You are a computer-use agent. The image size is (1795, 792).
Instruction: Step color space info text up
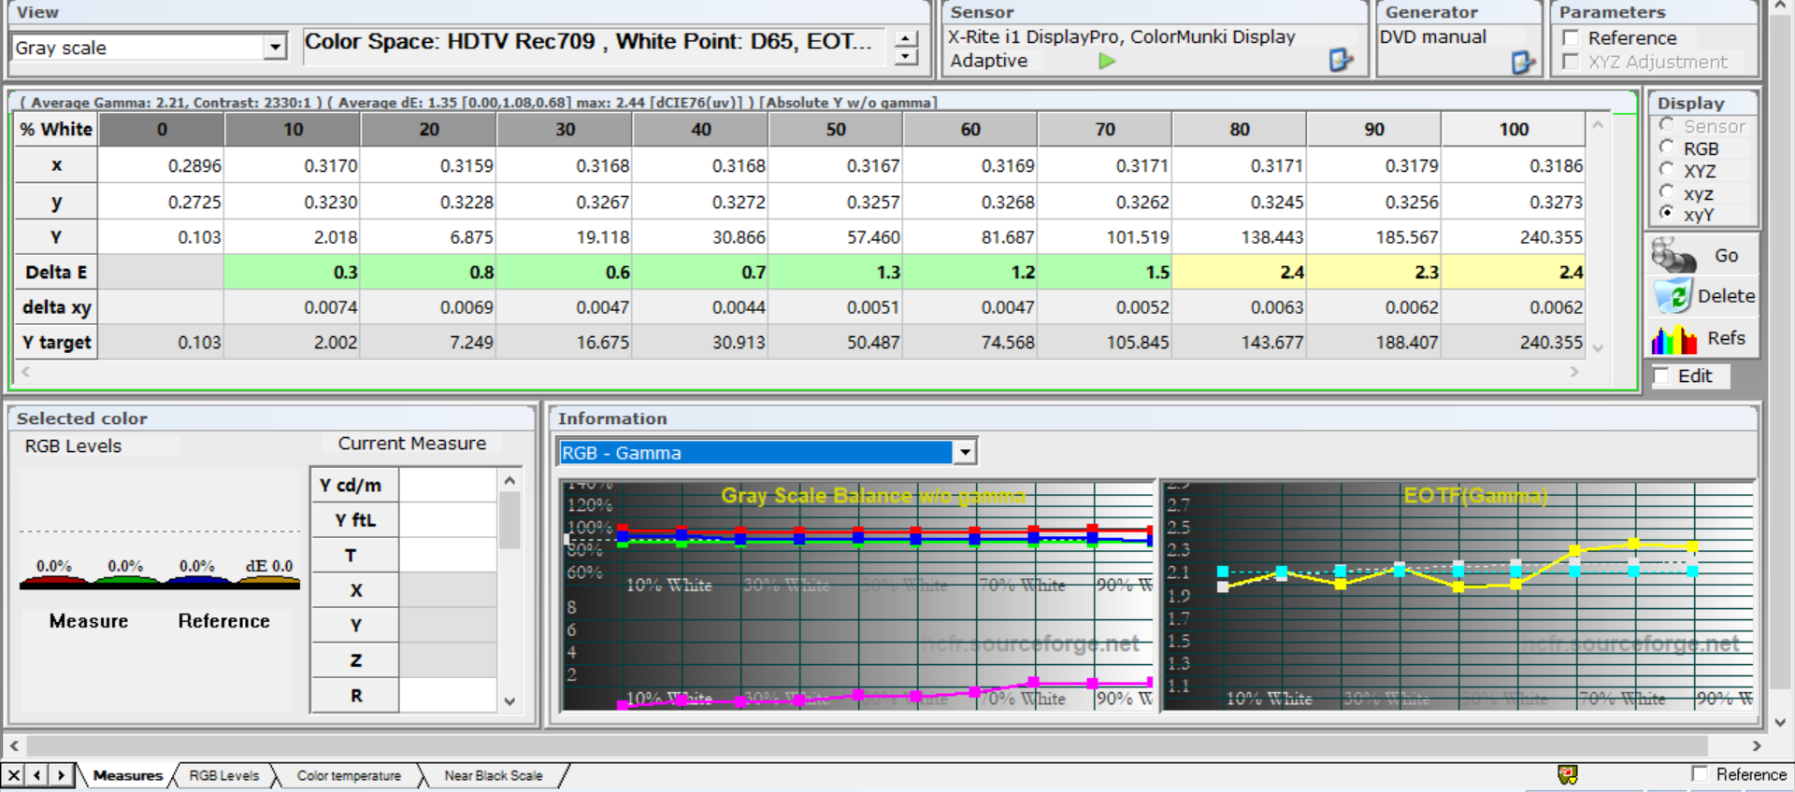906,39
